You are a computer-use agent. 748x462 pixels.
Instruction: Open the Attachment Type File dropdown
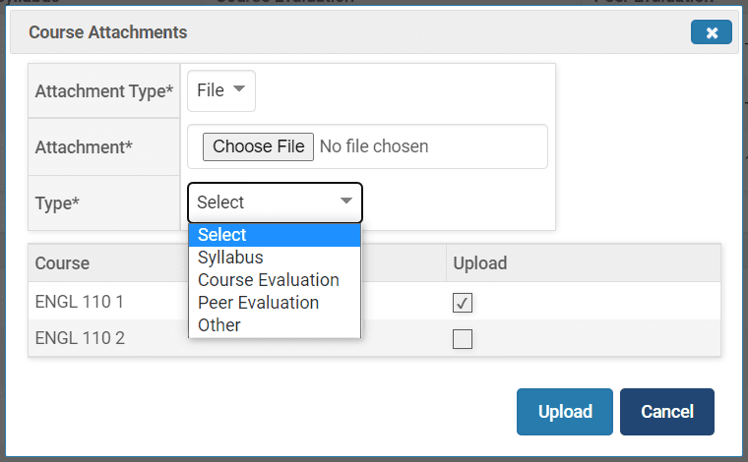coord(221,91)
